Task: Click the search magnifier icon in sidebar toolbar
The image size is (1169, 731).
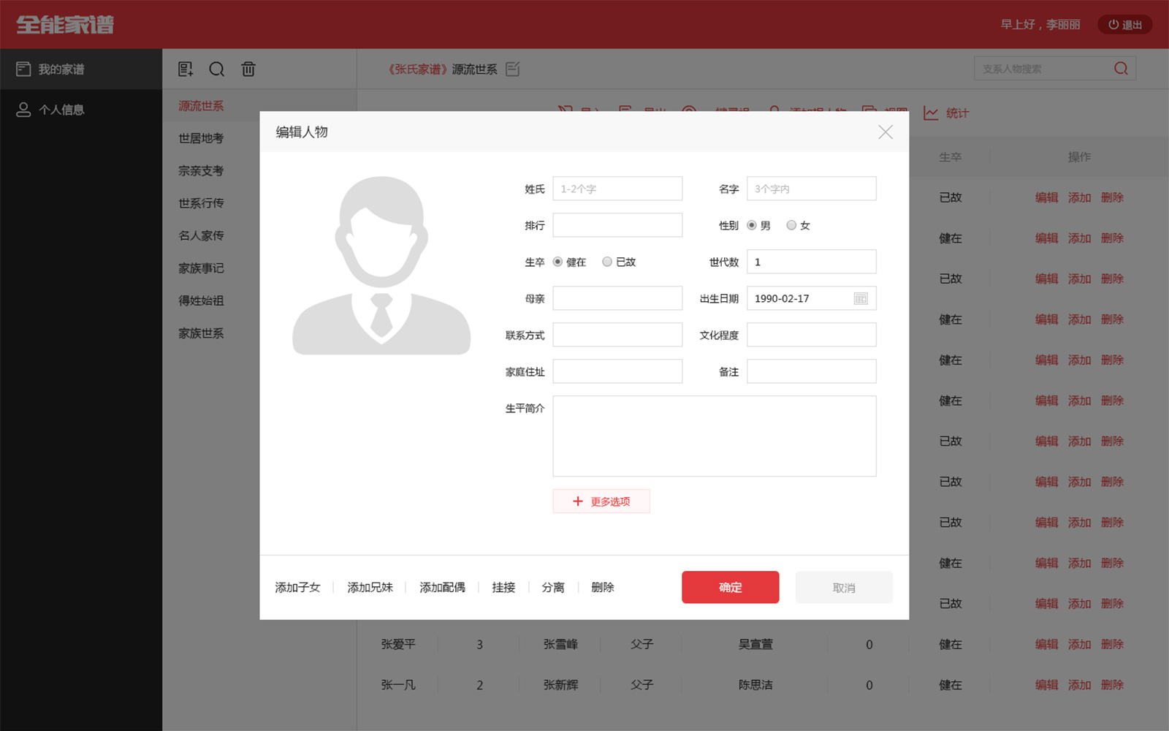Action: pos(217,69)
